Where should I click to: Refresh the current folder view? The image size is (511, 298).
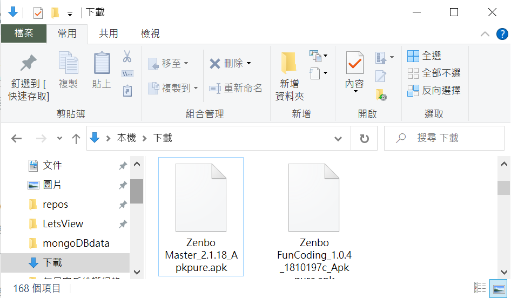click(365, 139)
